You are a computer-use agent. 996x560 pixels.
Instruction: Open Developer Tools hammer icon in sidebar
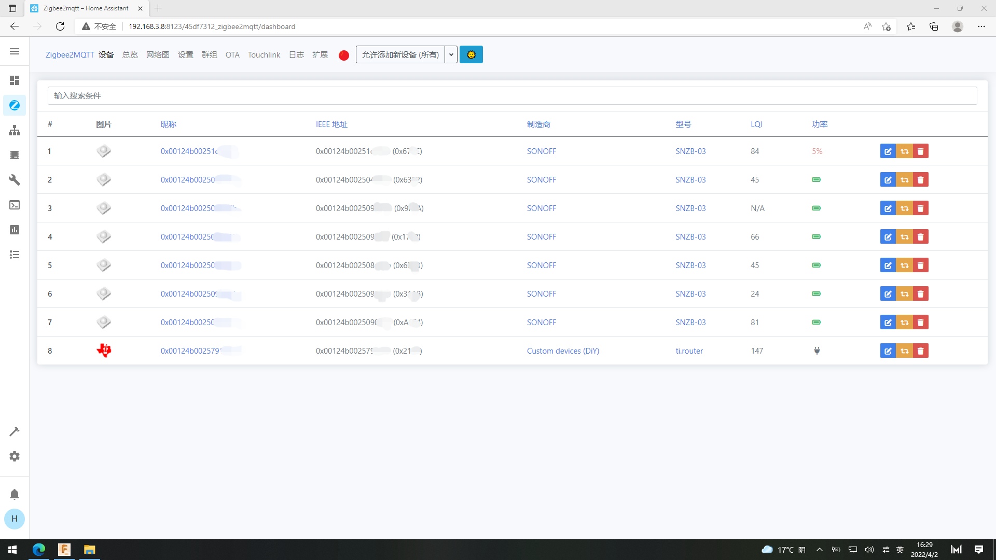click(15, 431)
